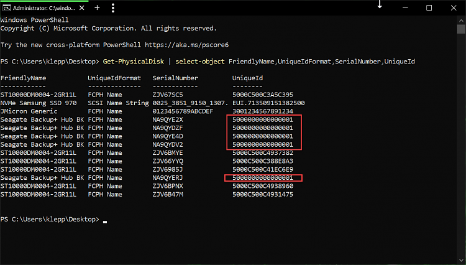Viewport: 466px width, 265px height.
Task: Click the vertical scrollbar thumb
Action: [x=461, y=29]
